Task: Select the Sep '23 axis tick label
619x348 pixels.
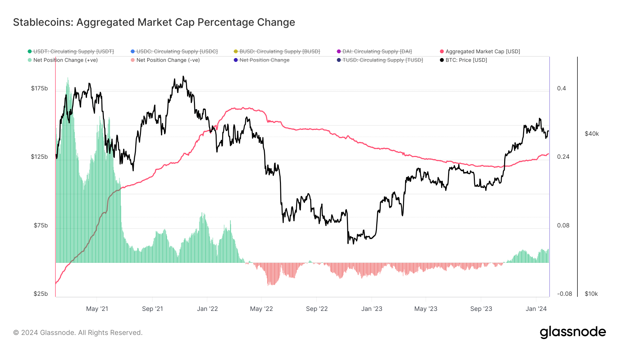Action: [x=481, y=309]
